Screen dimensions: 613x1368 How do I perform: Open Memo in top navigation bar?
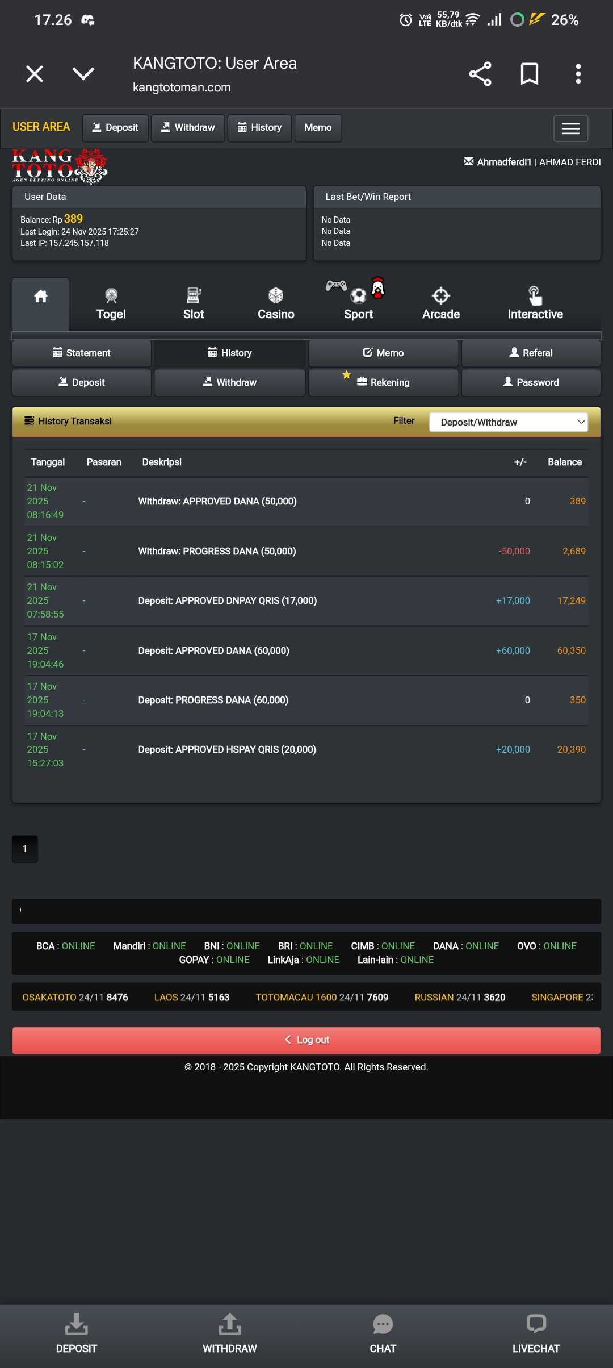[318, 128]
